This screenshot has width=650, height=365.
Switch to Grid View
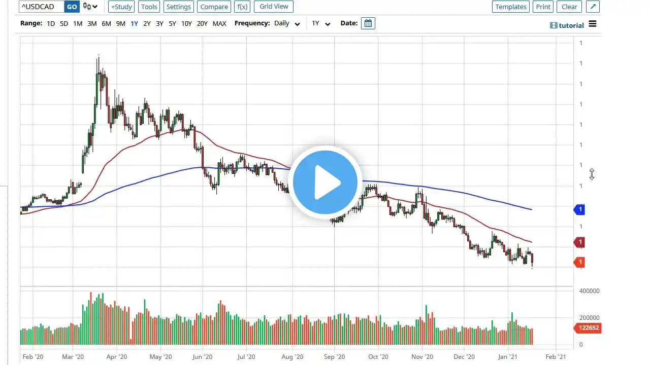point(274,7)
